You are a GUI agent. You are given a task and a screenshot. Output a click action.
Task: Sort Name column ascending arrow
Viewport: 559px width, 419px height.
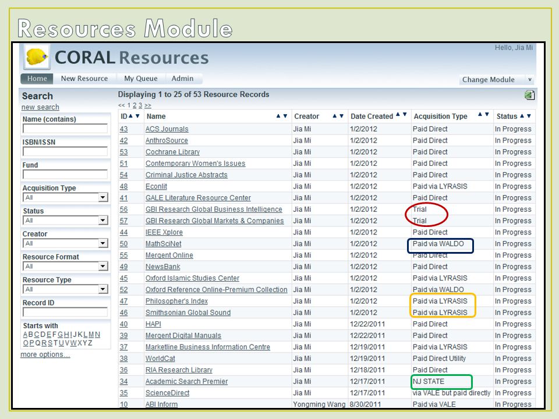[x=278, y=116]
